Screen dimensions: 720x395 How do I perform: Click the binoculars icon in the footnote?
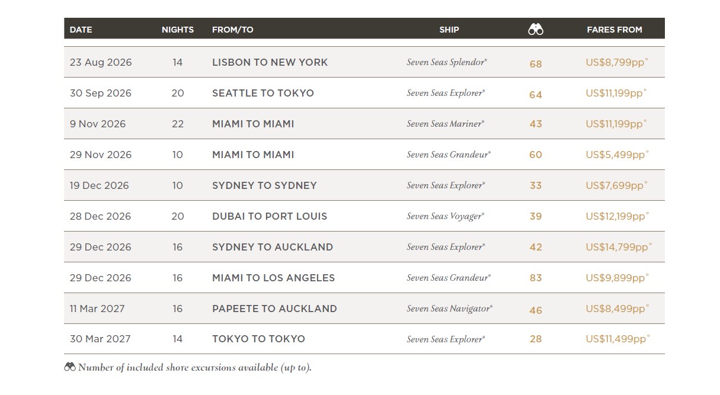click(70, 367)
